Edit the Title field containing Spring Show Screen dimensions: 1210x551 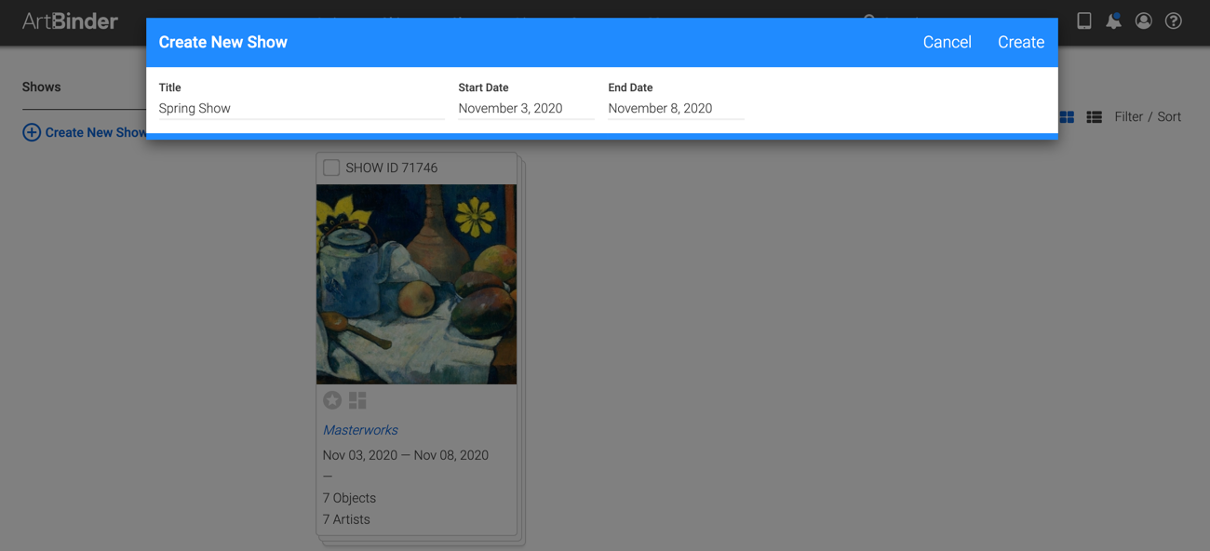click(x=302, y=108)
